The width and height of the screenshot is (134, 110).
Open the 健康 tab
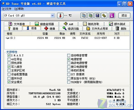[50, 28]
